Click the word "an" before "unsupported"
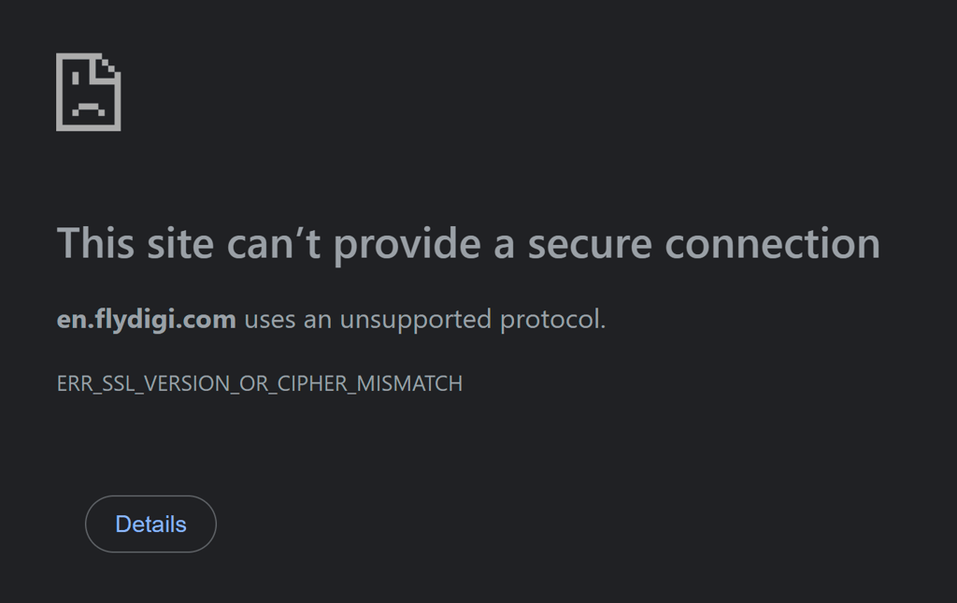 tap(318, 320)
